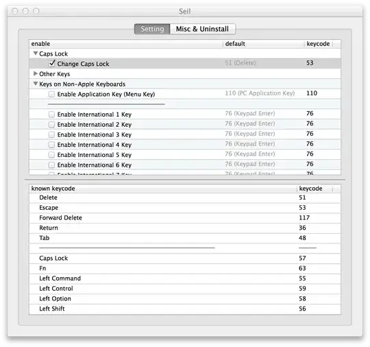Select the Caps Lock row in known keycodes
The image size is (370, 347).
185,259
